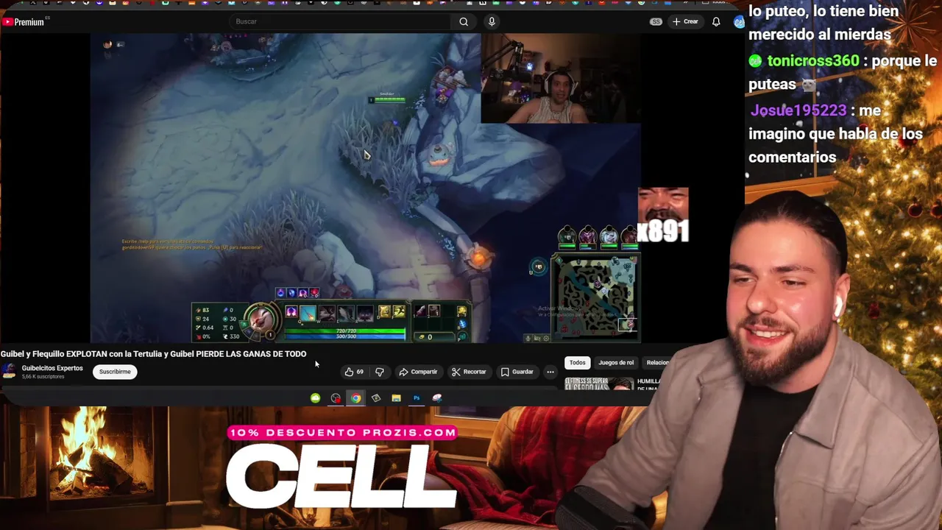The image size is (942, 530).
Task: Open the Crear menu button
Action: pos(685,21)
